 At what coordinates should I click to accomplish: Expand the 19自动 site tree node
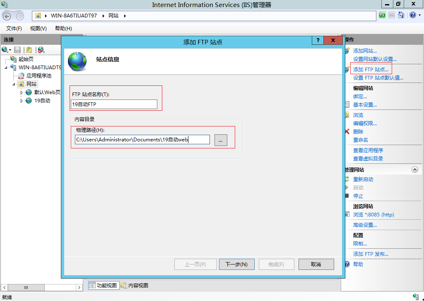point(22,101)
